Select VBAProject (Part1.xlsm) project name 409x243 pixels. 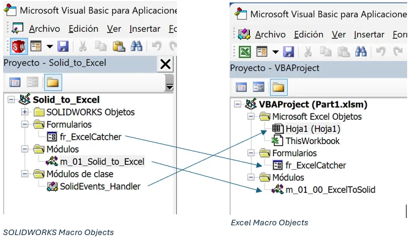click(313, 104)
